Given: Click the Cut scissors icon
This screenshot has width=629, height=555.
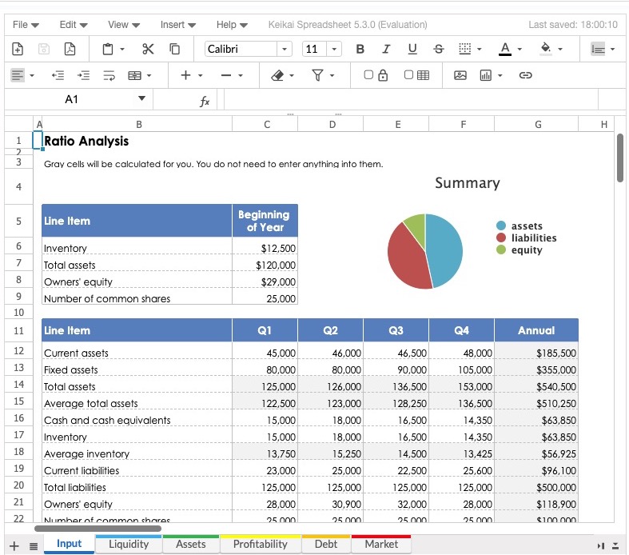Looking at the screenshot, I should pyautogui.click(x=148, y=49).
